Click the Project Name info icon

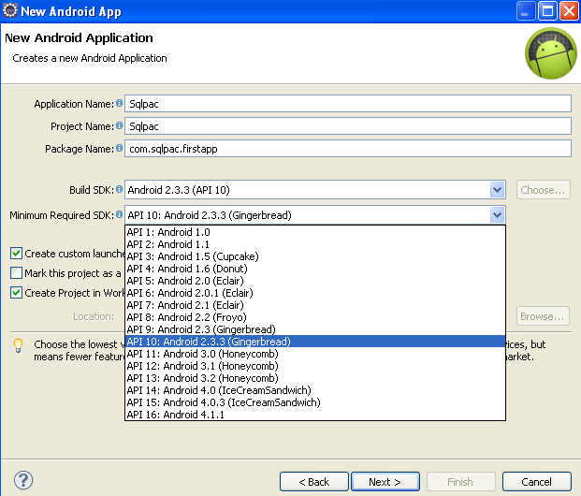(x=119, y=125)
